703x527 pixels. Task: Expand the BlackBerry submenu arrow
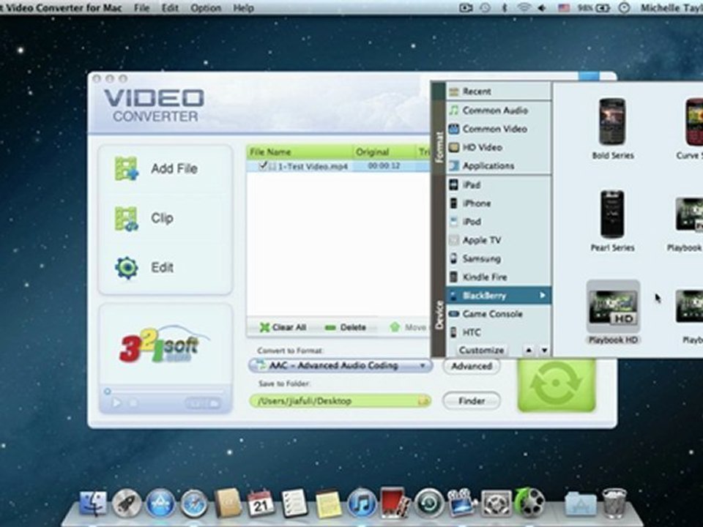point(543,295)
